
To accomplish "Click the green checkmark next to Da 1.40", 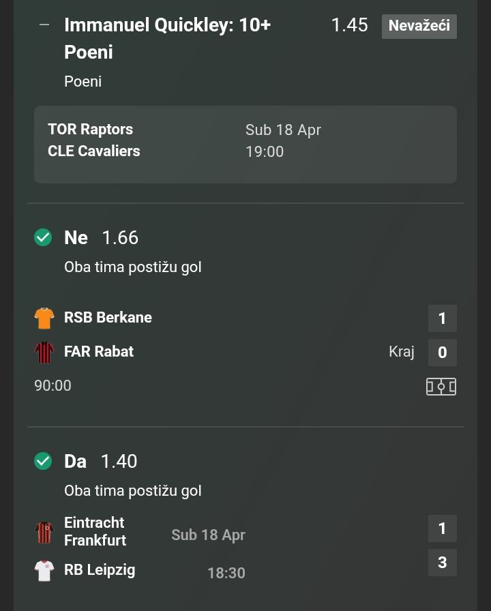I will click(x=43, y=461).
